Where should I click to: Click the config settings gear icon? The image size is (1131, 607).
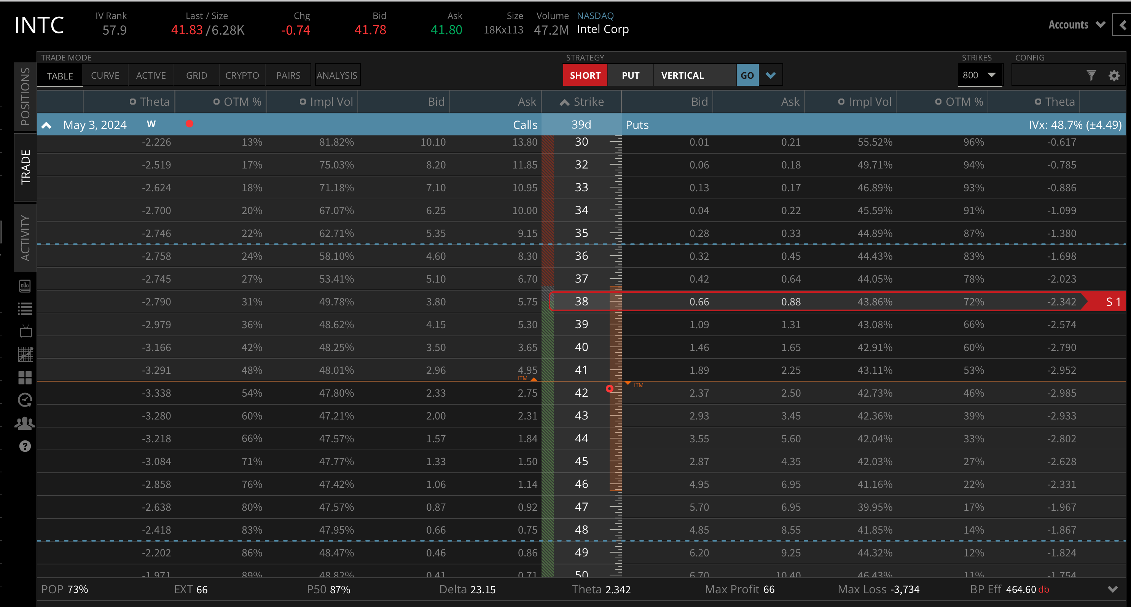point(1113,75)
